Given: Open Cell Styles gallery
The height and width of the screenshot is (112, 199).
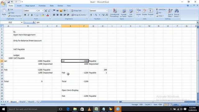Looking at the screenshot, I should coord(131,13).
